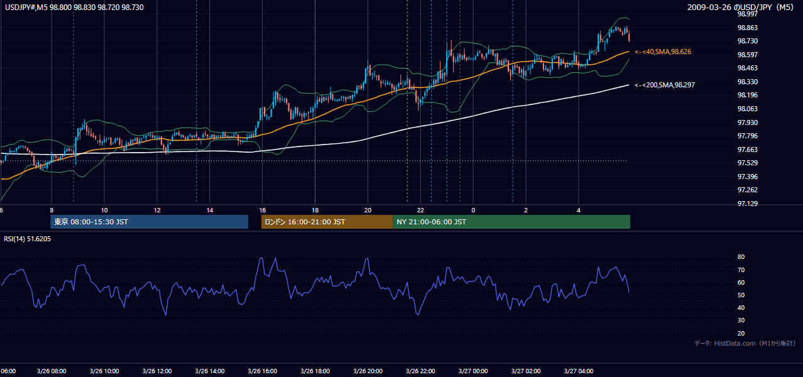Click price axis value 98.196

click(x=748, y=95)
